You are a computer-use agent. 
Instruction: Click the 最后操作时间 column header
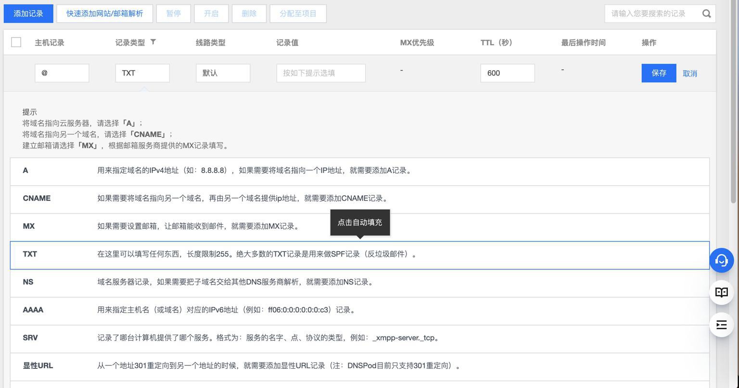coord(583,42)
